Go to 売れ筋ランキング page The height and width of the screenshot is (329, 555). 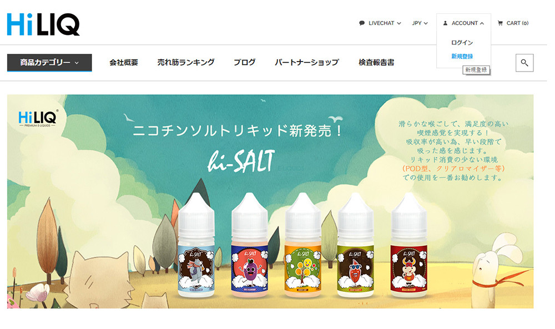[x=186, y=63]
